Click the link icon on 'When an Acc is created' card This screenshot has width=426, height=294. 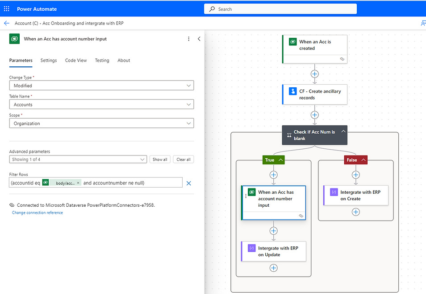342,59
